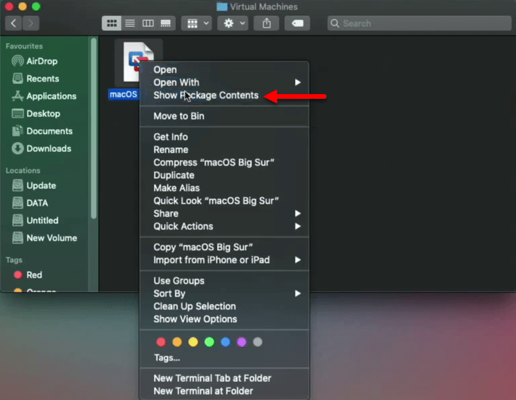Viewport: 516px width, 400px height.
Task: Choose Duplicate from the context menu
Action: pos(224,175)
